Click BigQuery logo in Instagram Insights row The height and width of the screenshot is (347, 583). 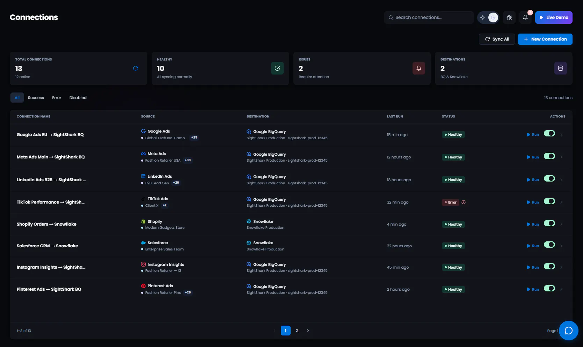pos(249,264)
